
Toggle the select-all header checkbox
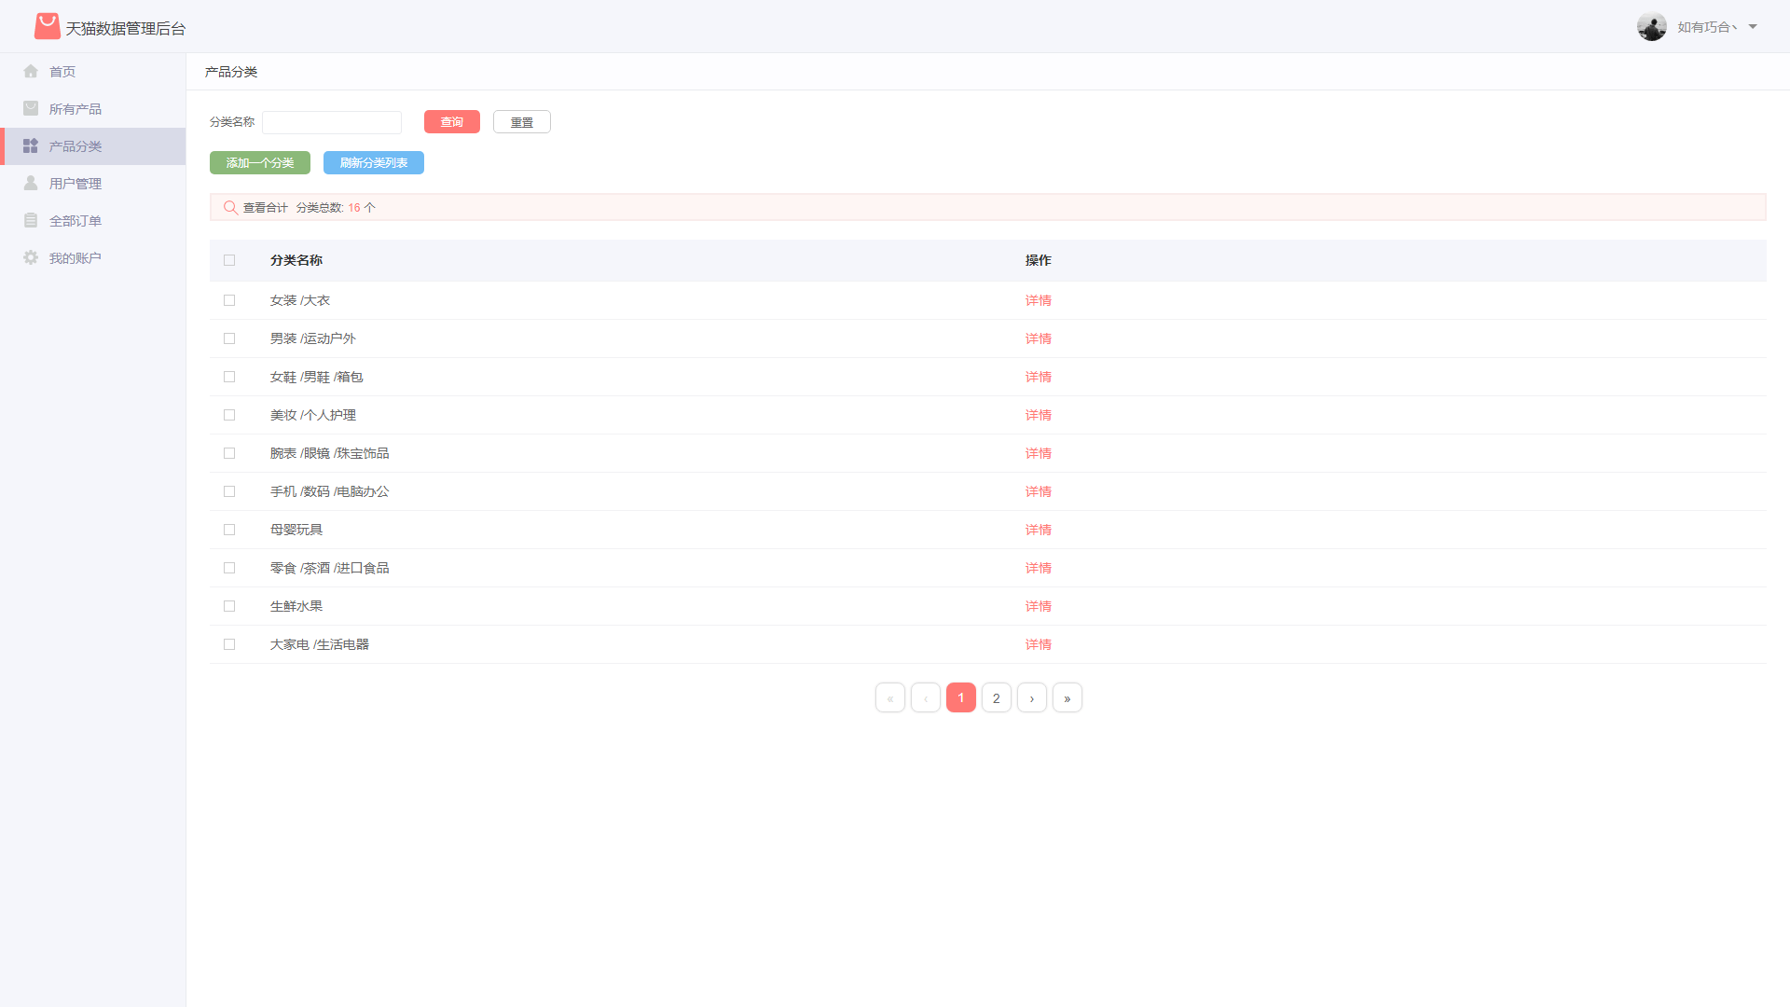click(229, 260)
